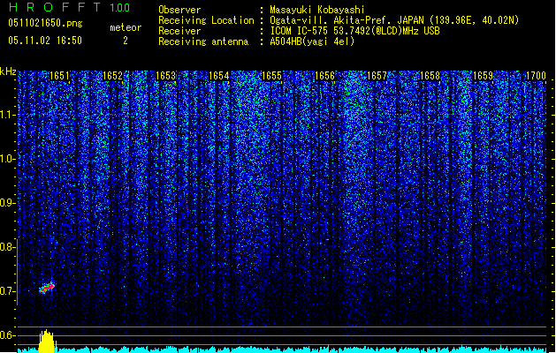Click the 1658 time marker
The height and width of the screenshot is (353, 556).
pyautogui.click(x=430, y=76)
